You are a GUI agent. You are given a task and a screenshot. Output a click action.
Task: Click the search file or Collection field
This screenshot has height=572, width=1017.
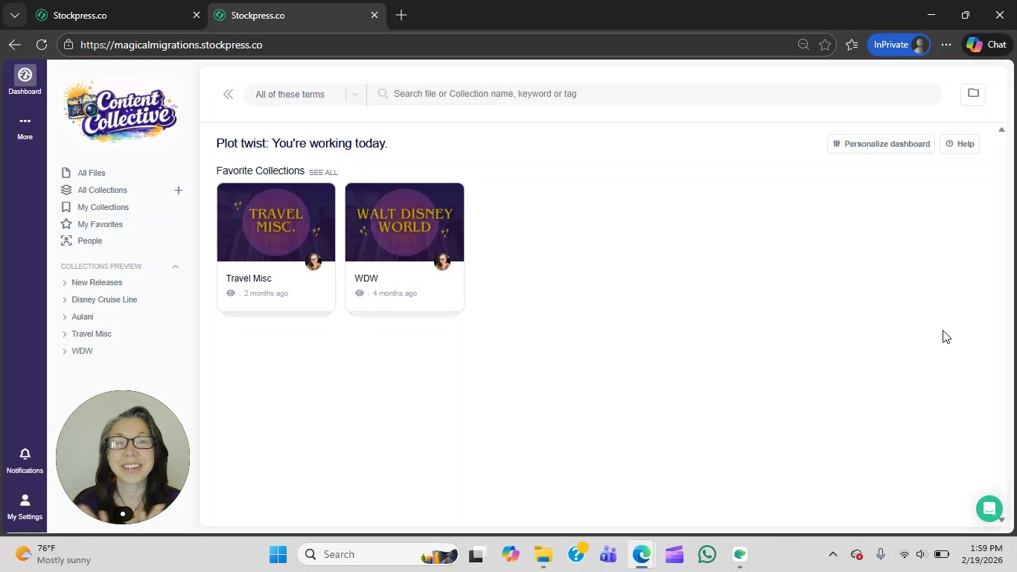point(655,94)
